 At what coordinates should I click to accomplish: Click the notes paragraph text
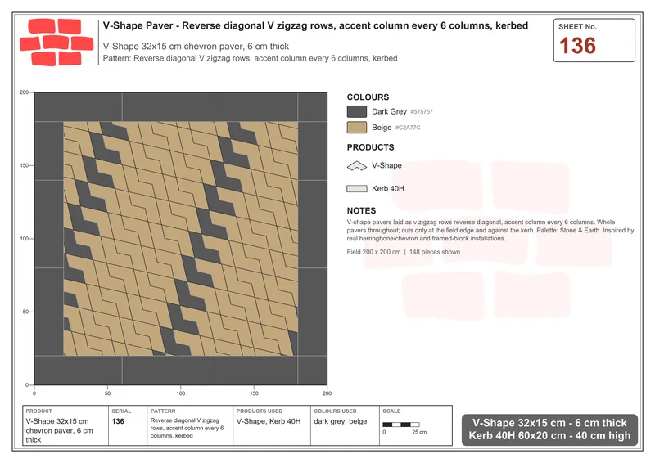(x=490, y=230)
